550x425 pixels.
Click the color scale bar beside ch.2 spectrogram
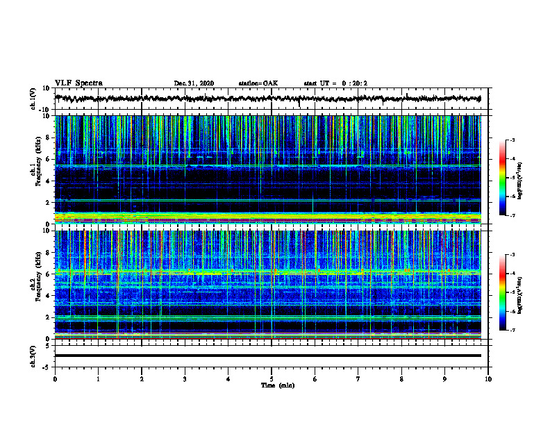click(x=502, y=292)
